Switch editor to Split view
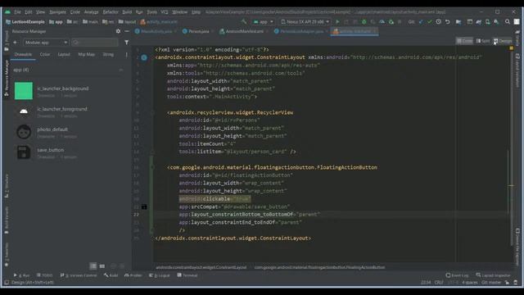Image resolution: width=524 pixels, height=295 pixels. pyautogui.click(x=483, y=41)
